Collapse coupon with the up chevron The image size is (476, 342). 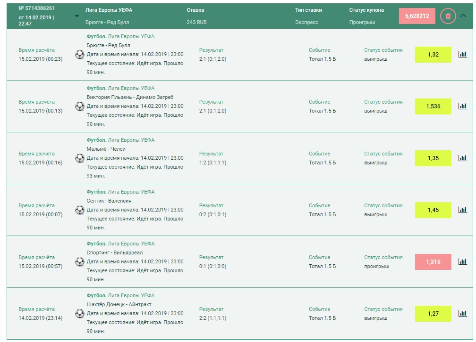click(x=463, y=16)
